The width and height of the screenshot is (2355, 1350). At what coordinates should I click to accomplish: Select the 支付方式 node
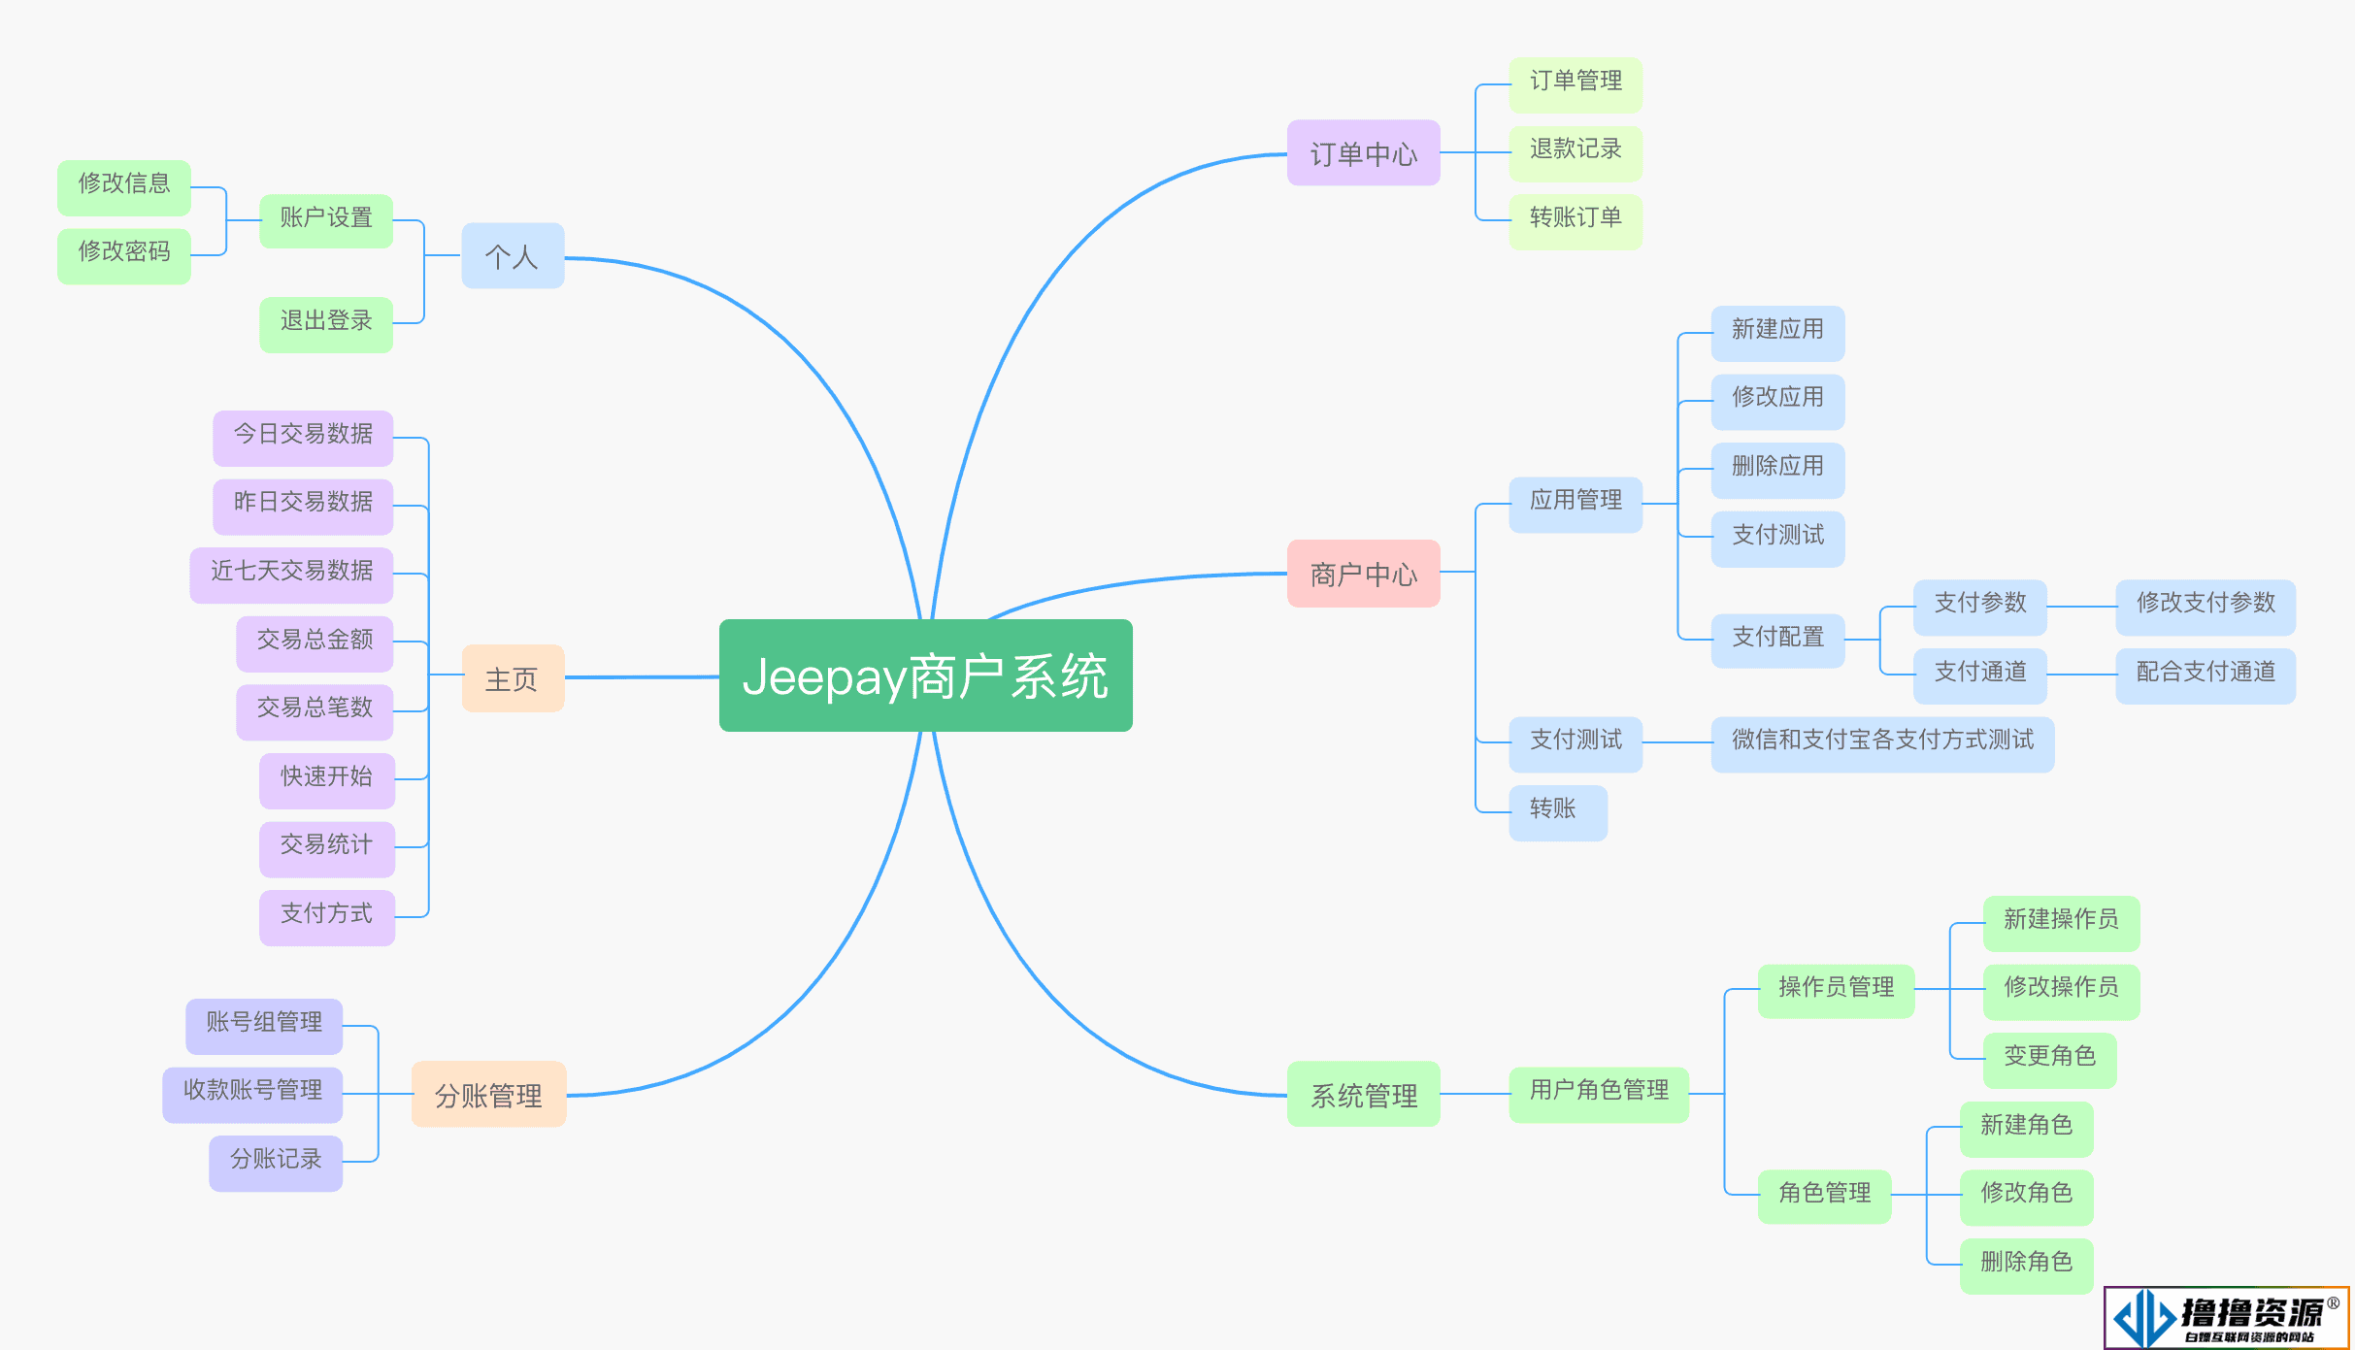pos(326,917)
